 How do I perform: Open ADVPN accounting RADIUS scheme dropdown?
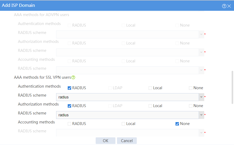pyautogui.click(x=201, y=70)
